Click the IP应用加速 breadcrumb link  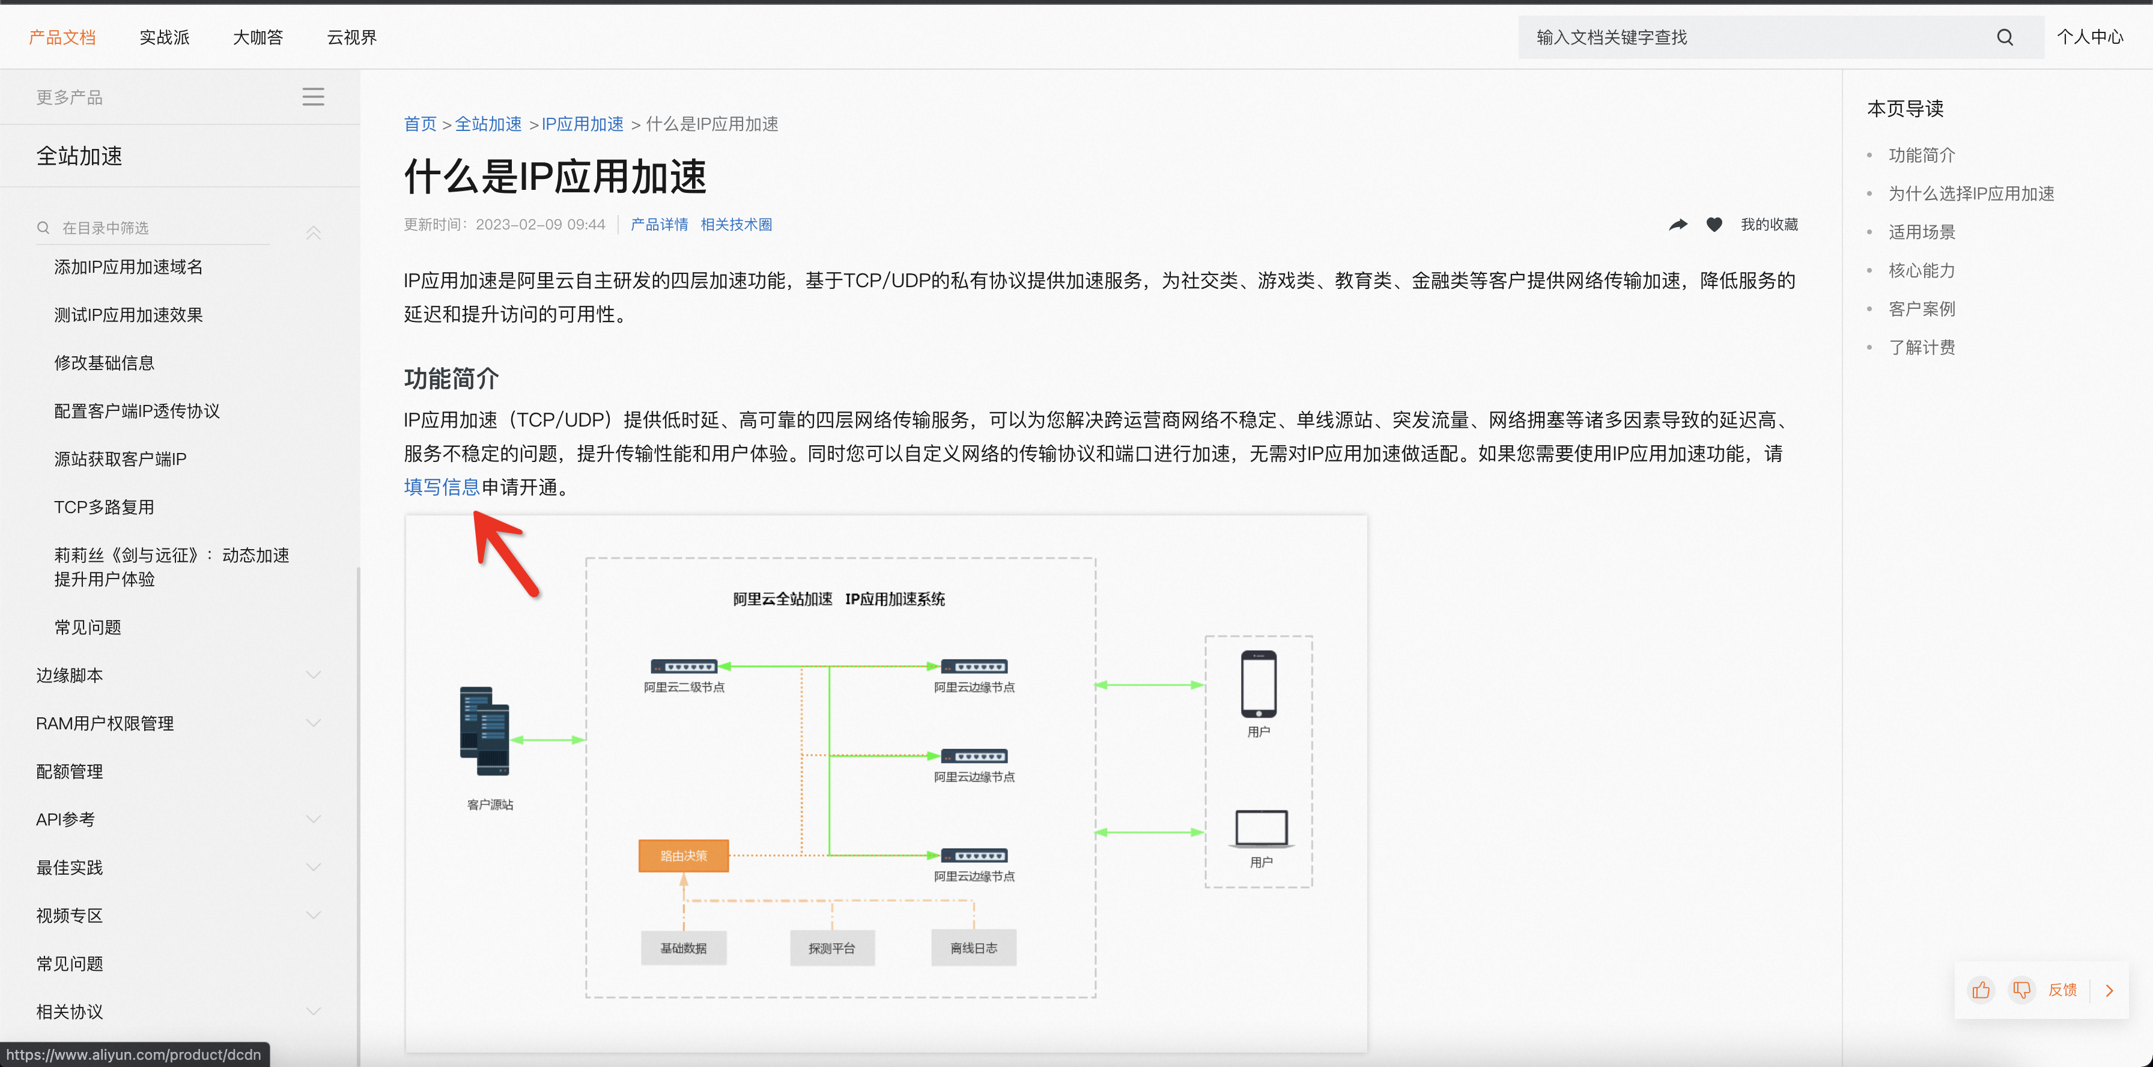pyautogui.click(x=583, y=124)
